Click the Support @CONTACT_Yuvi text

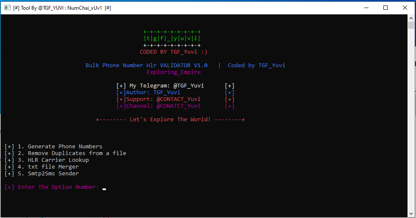point(158,99)
